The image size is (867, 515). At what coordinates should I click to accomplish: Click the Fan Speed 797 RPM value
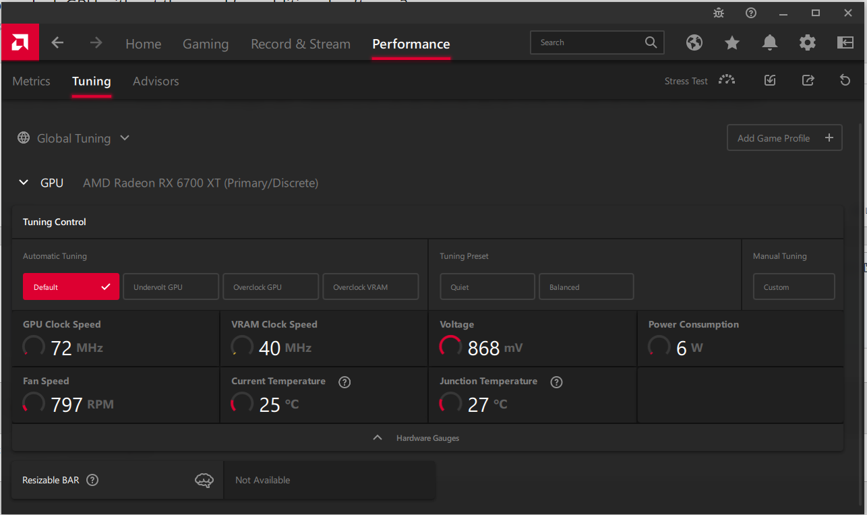pos(82,404)
